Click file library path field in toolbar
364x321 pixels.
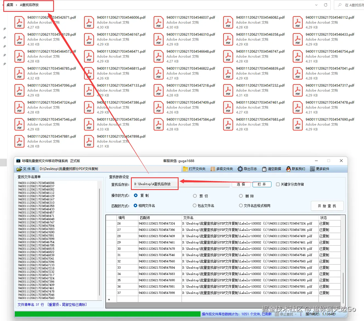(110, 169)
